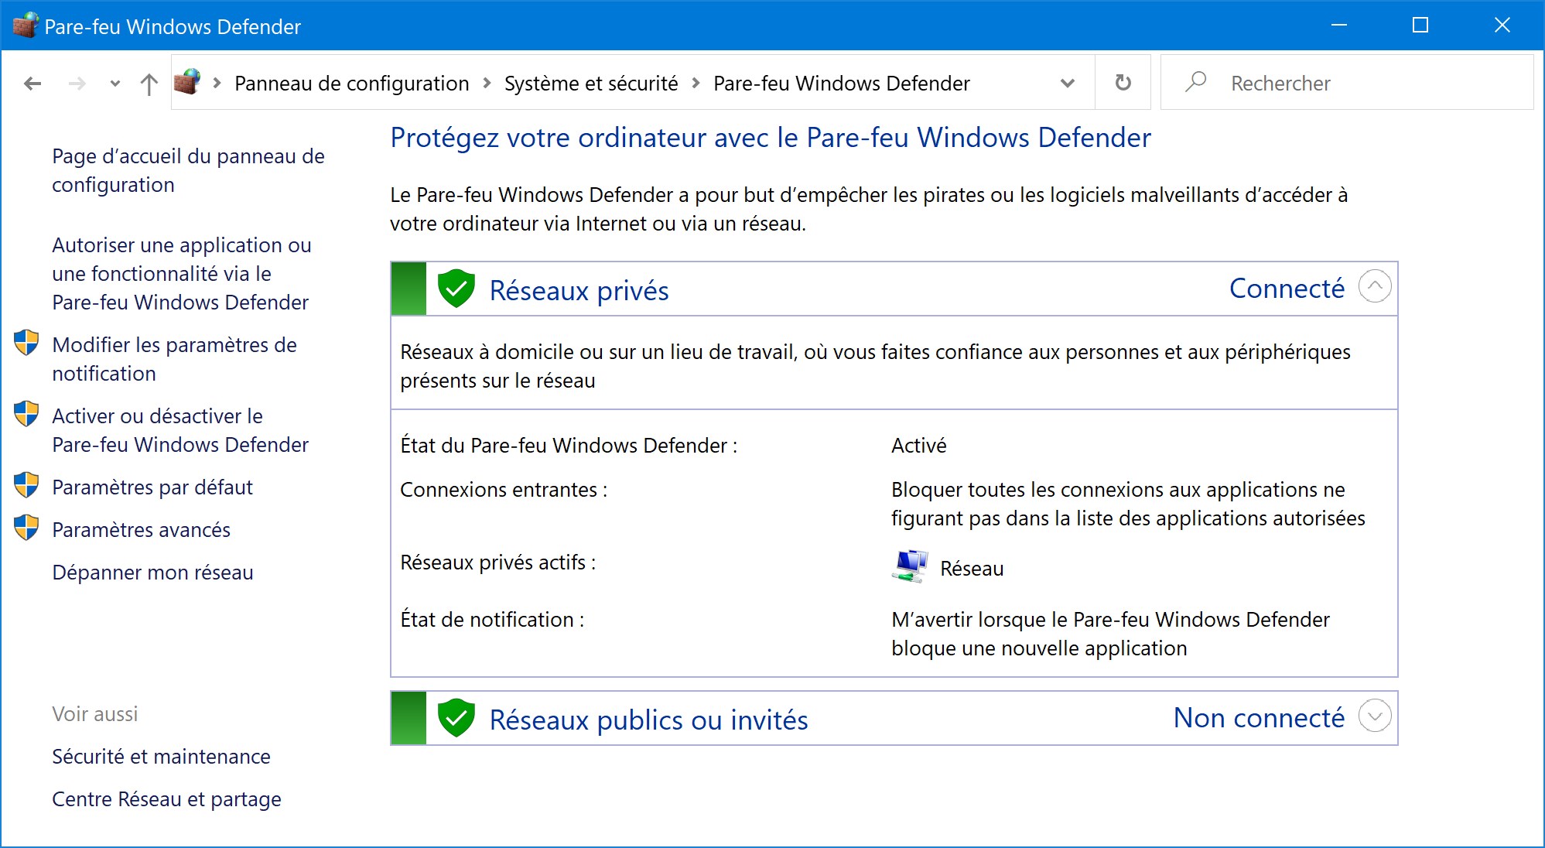Click shield icon beside Modifier les paramètres
This screenshot has height=848, width=1545.
pyautogui.click(x=26, y=343)
